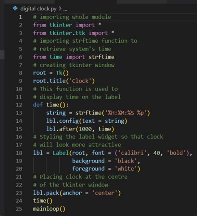Click the number 1000 in lbl.after
The image size is (197, 216).
click(85, 129)
